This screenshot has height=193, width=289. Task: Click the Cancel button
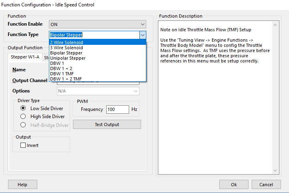266,185
